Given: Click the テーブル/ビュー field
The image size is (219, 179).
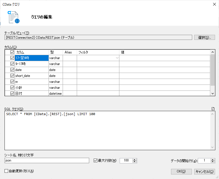Looking at the screenshot, I should 98,38.
